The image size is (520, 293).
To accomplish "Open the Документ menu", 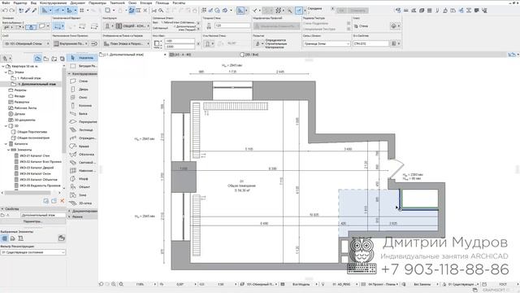I will 78,2.
